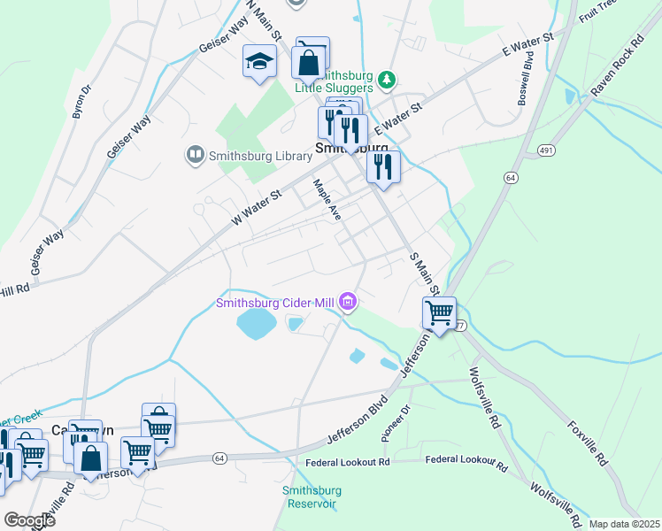The width and height of the screenshot is (662, 531).
Task: Select the shopping bag marker near N Main St
Action: pos(309,65)
